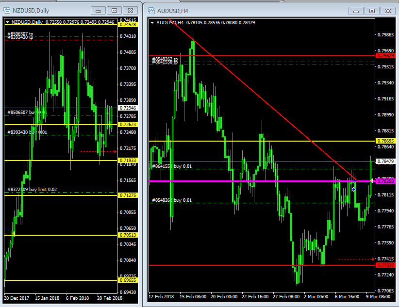Select order #8393430 buy 0.01 label

click(27, 132)
